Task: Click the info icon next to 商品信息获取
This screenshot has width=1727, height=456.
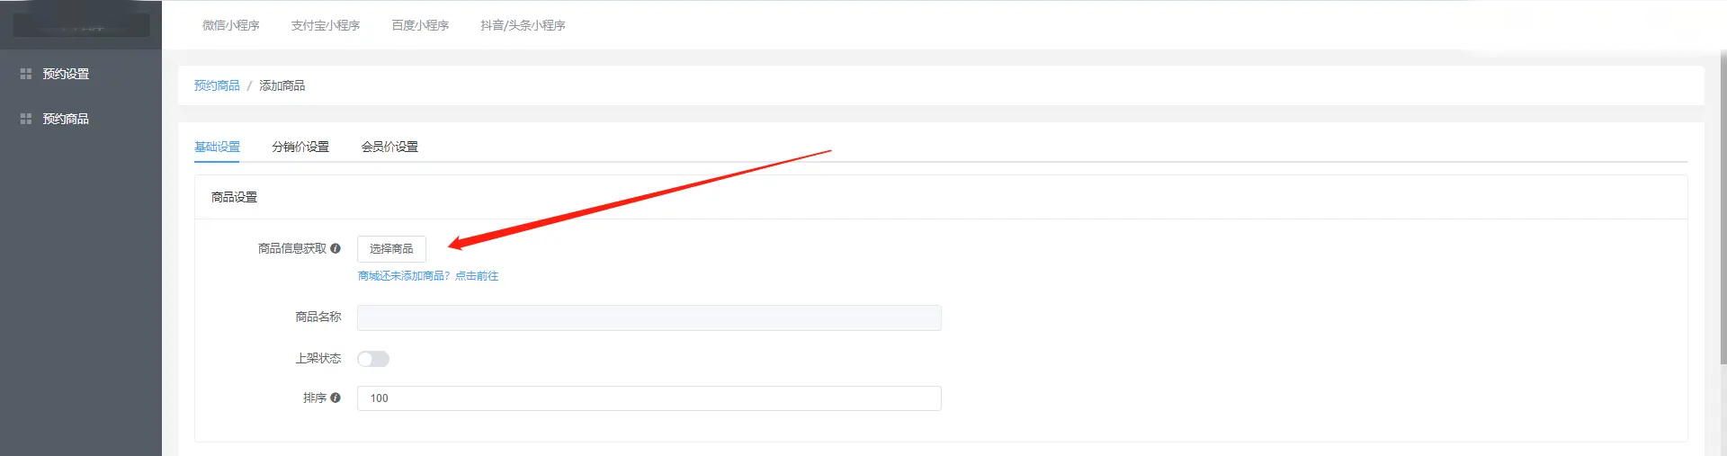Action: [x=336, y=248]
